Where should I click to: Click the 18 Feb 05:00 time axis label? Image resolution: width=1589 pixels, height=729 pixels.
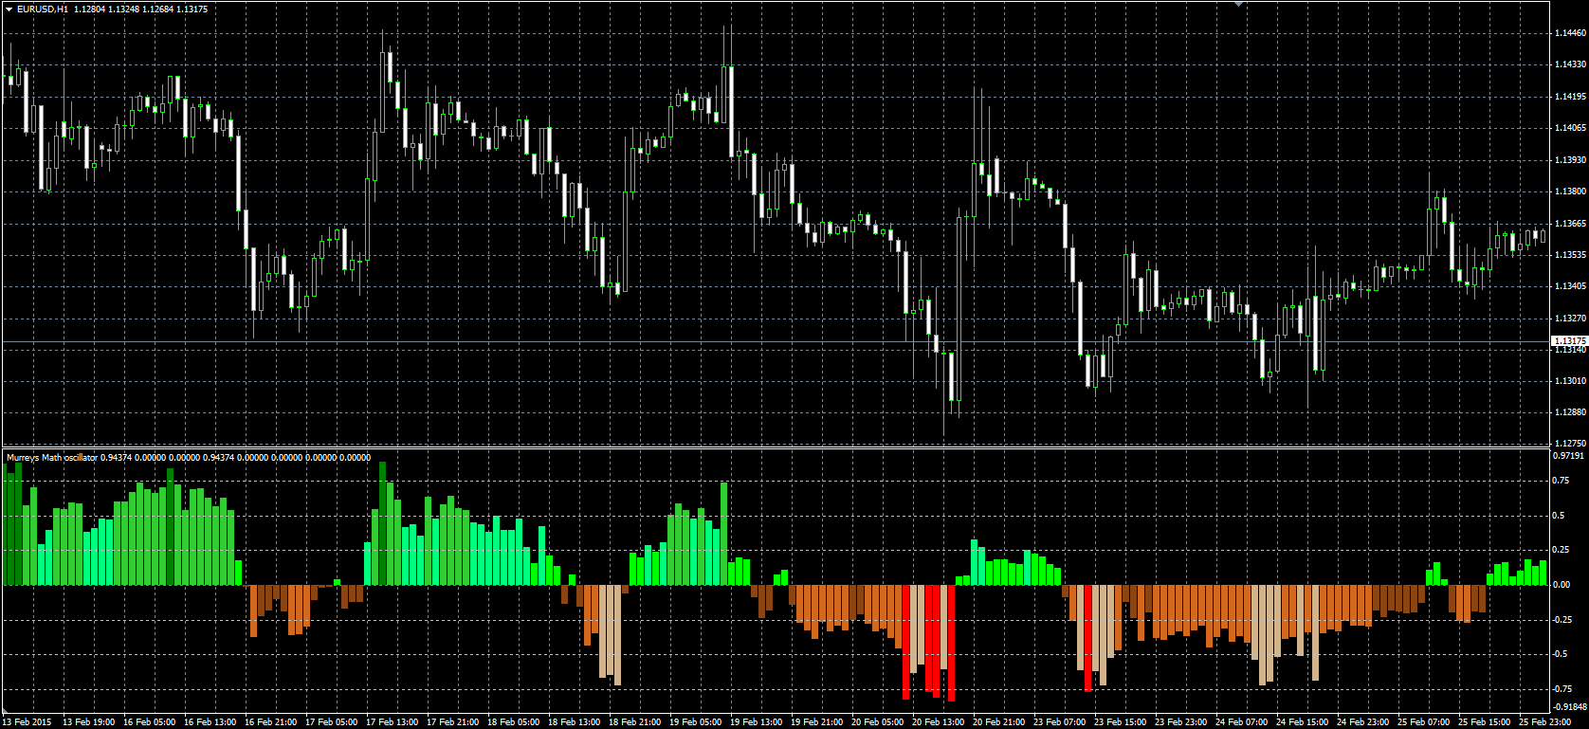click(513, 722)
